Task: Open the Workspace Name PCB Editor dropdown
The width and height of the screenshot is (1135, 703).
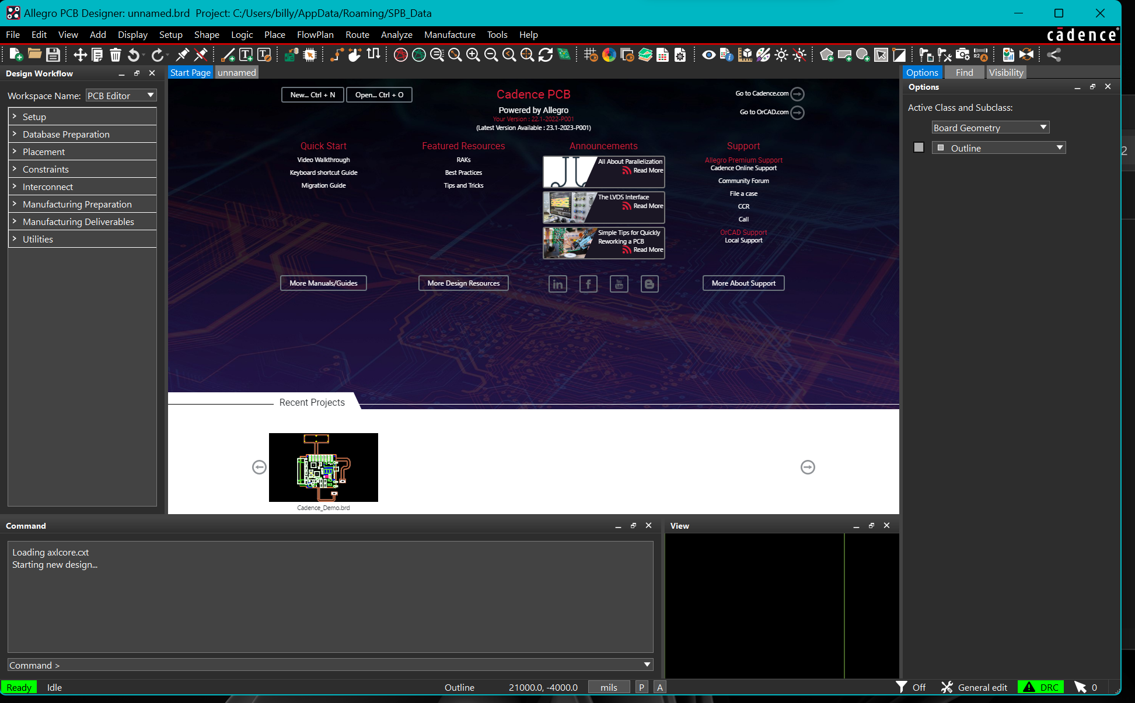Action: pos(121,96)
